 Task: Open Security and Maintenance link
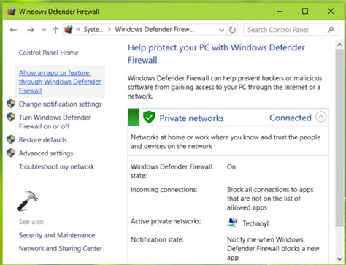coord(57,235)
